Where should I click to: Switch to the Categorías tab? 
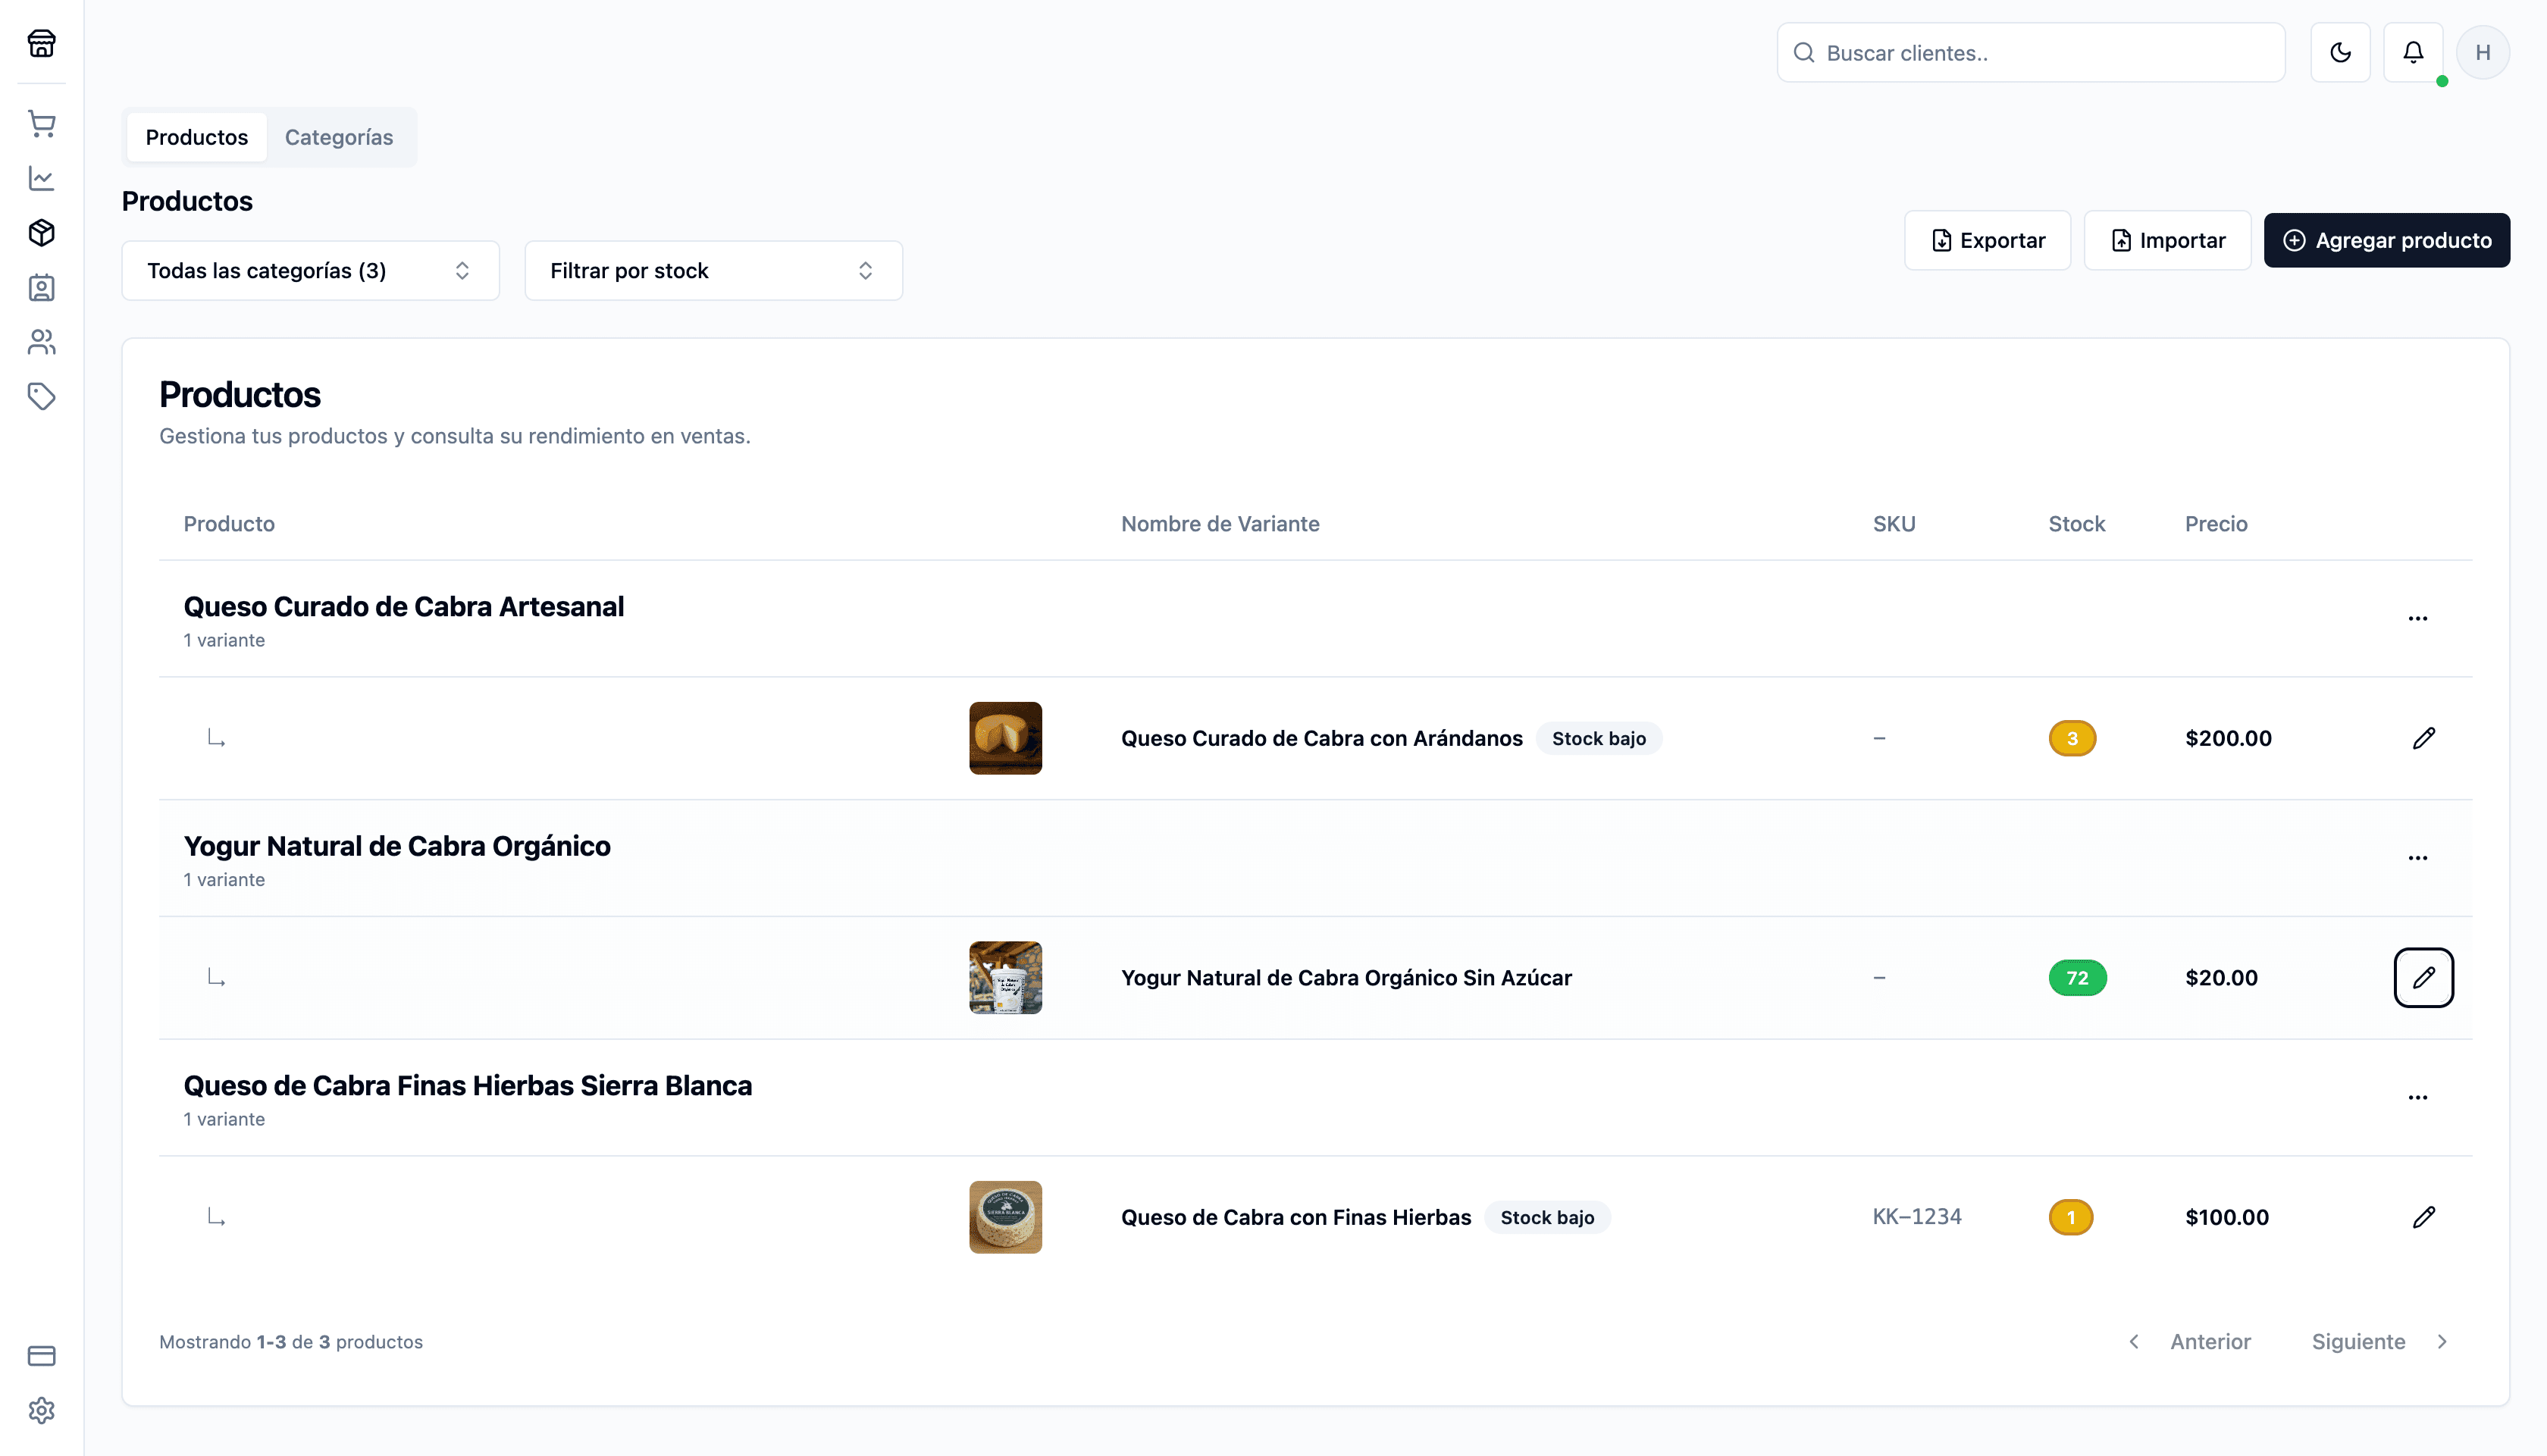(338, 137)
